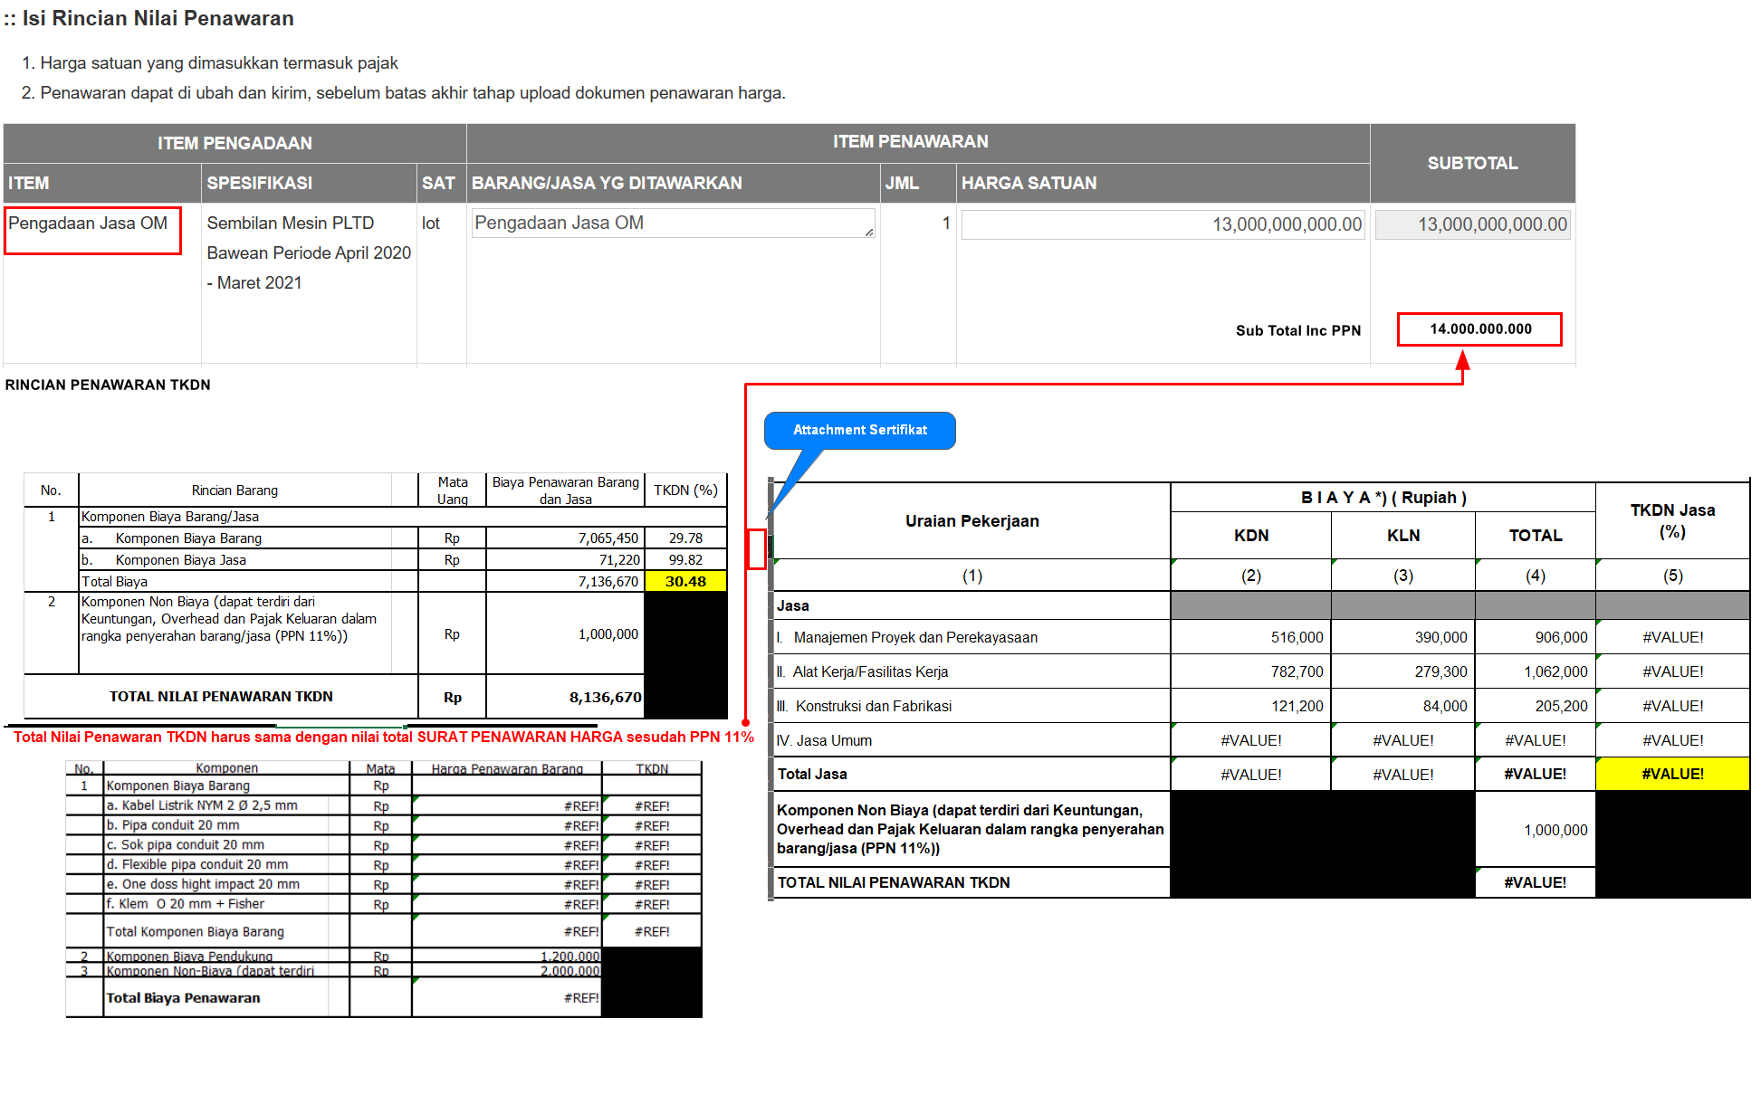
Task: Click the yellow 30.48 TKDN cell
Action: (685, 582)
